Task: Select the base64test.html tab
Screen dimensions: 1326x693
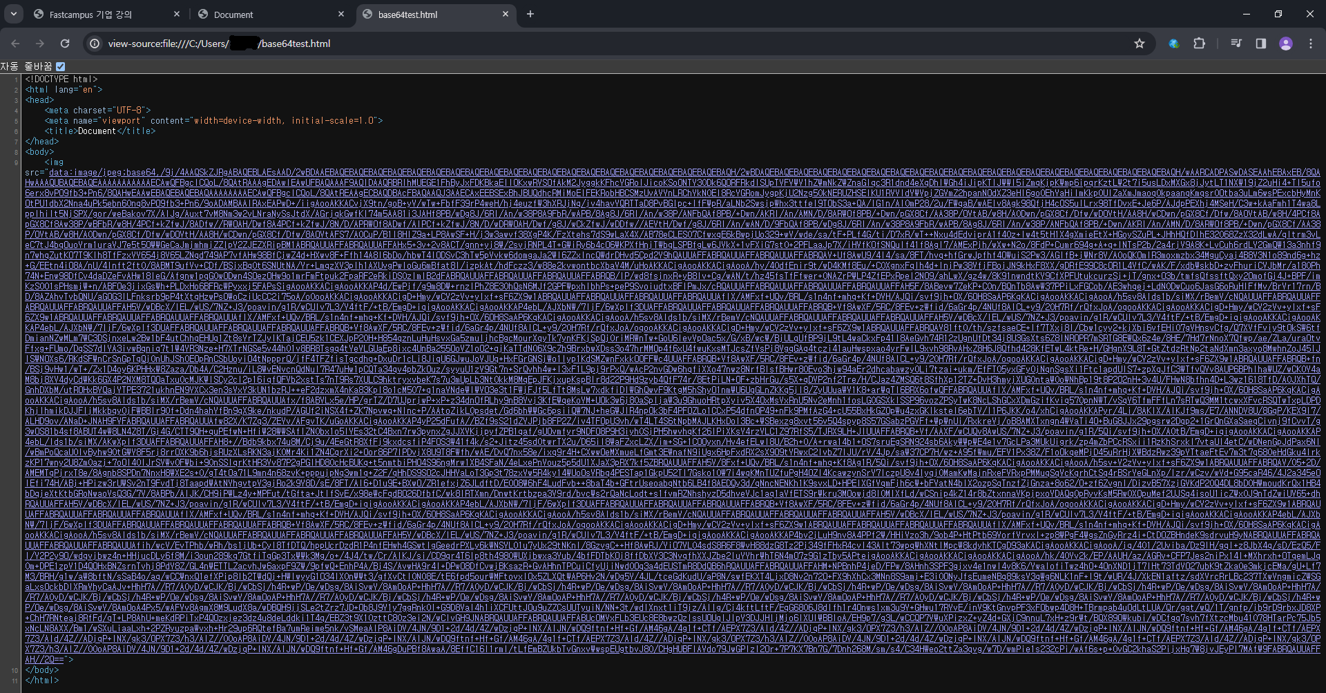Action: pos(436,14)
